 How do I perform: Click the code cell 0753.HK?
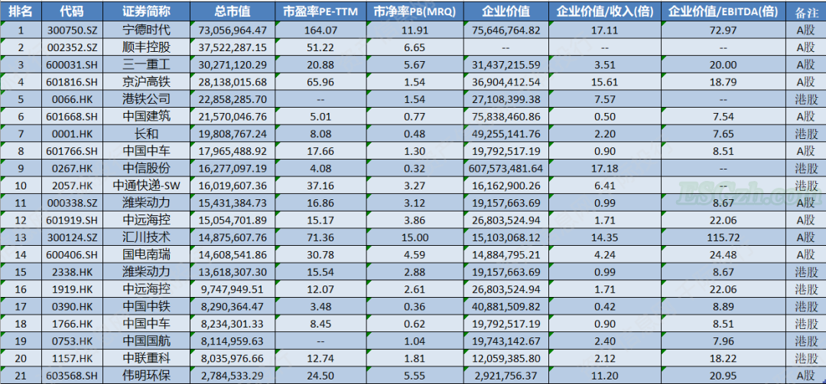coord(72,340)
